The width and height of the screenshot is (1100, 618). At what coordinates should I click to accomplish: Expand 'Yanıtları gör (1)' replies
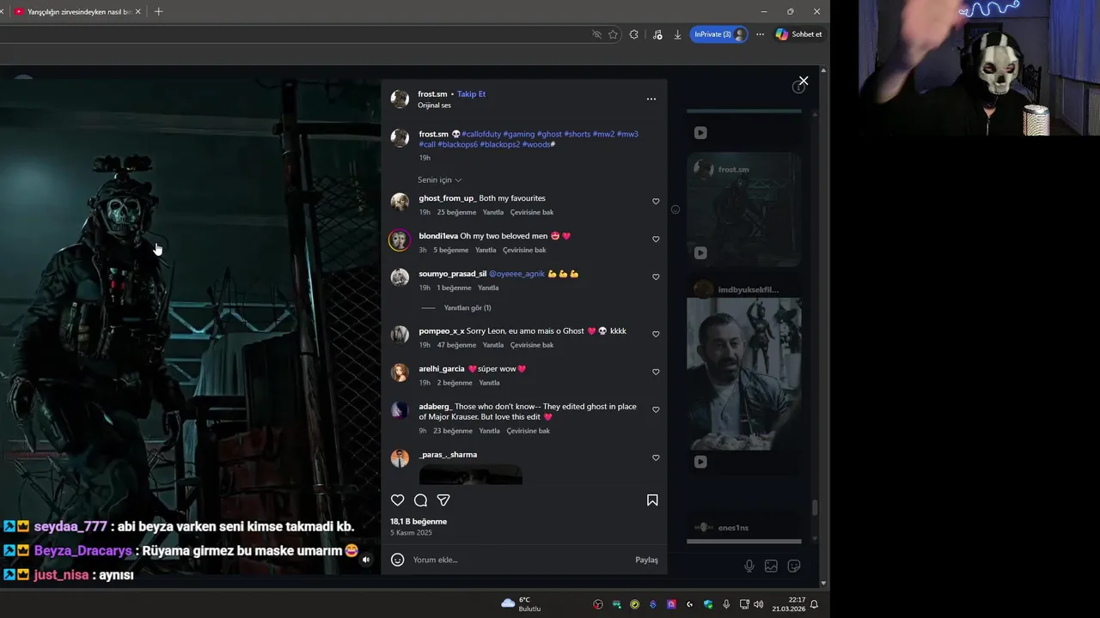tap(467, 308)
